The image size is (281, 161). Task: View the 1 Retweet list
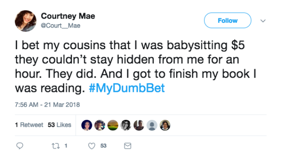click(x=29, y=125)
